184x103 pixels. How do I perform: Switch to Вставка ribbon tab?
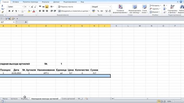tap(16, 2)
